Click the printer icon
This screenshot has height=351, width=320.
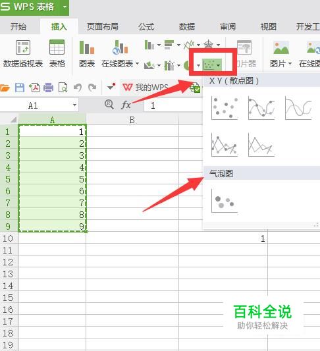(48, 88)
